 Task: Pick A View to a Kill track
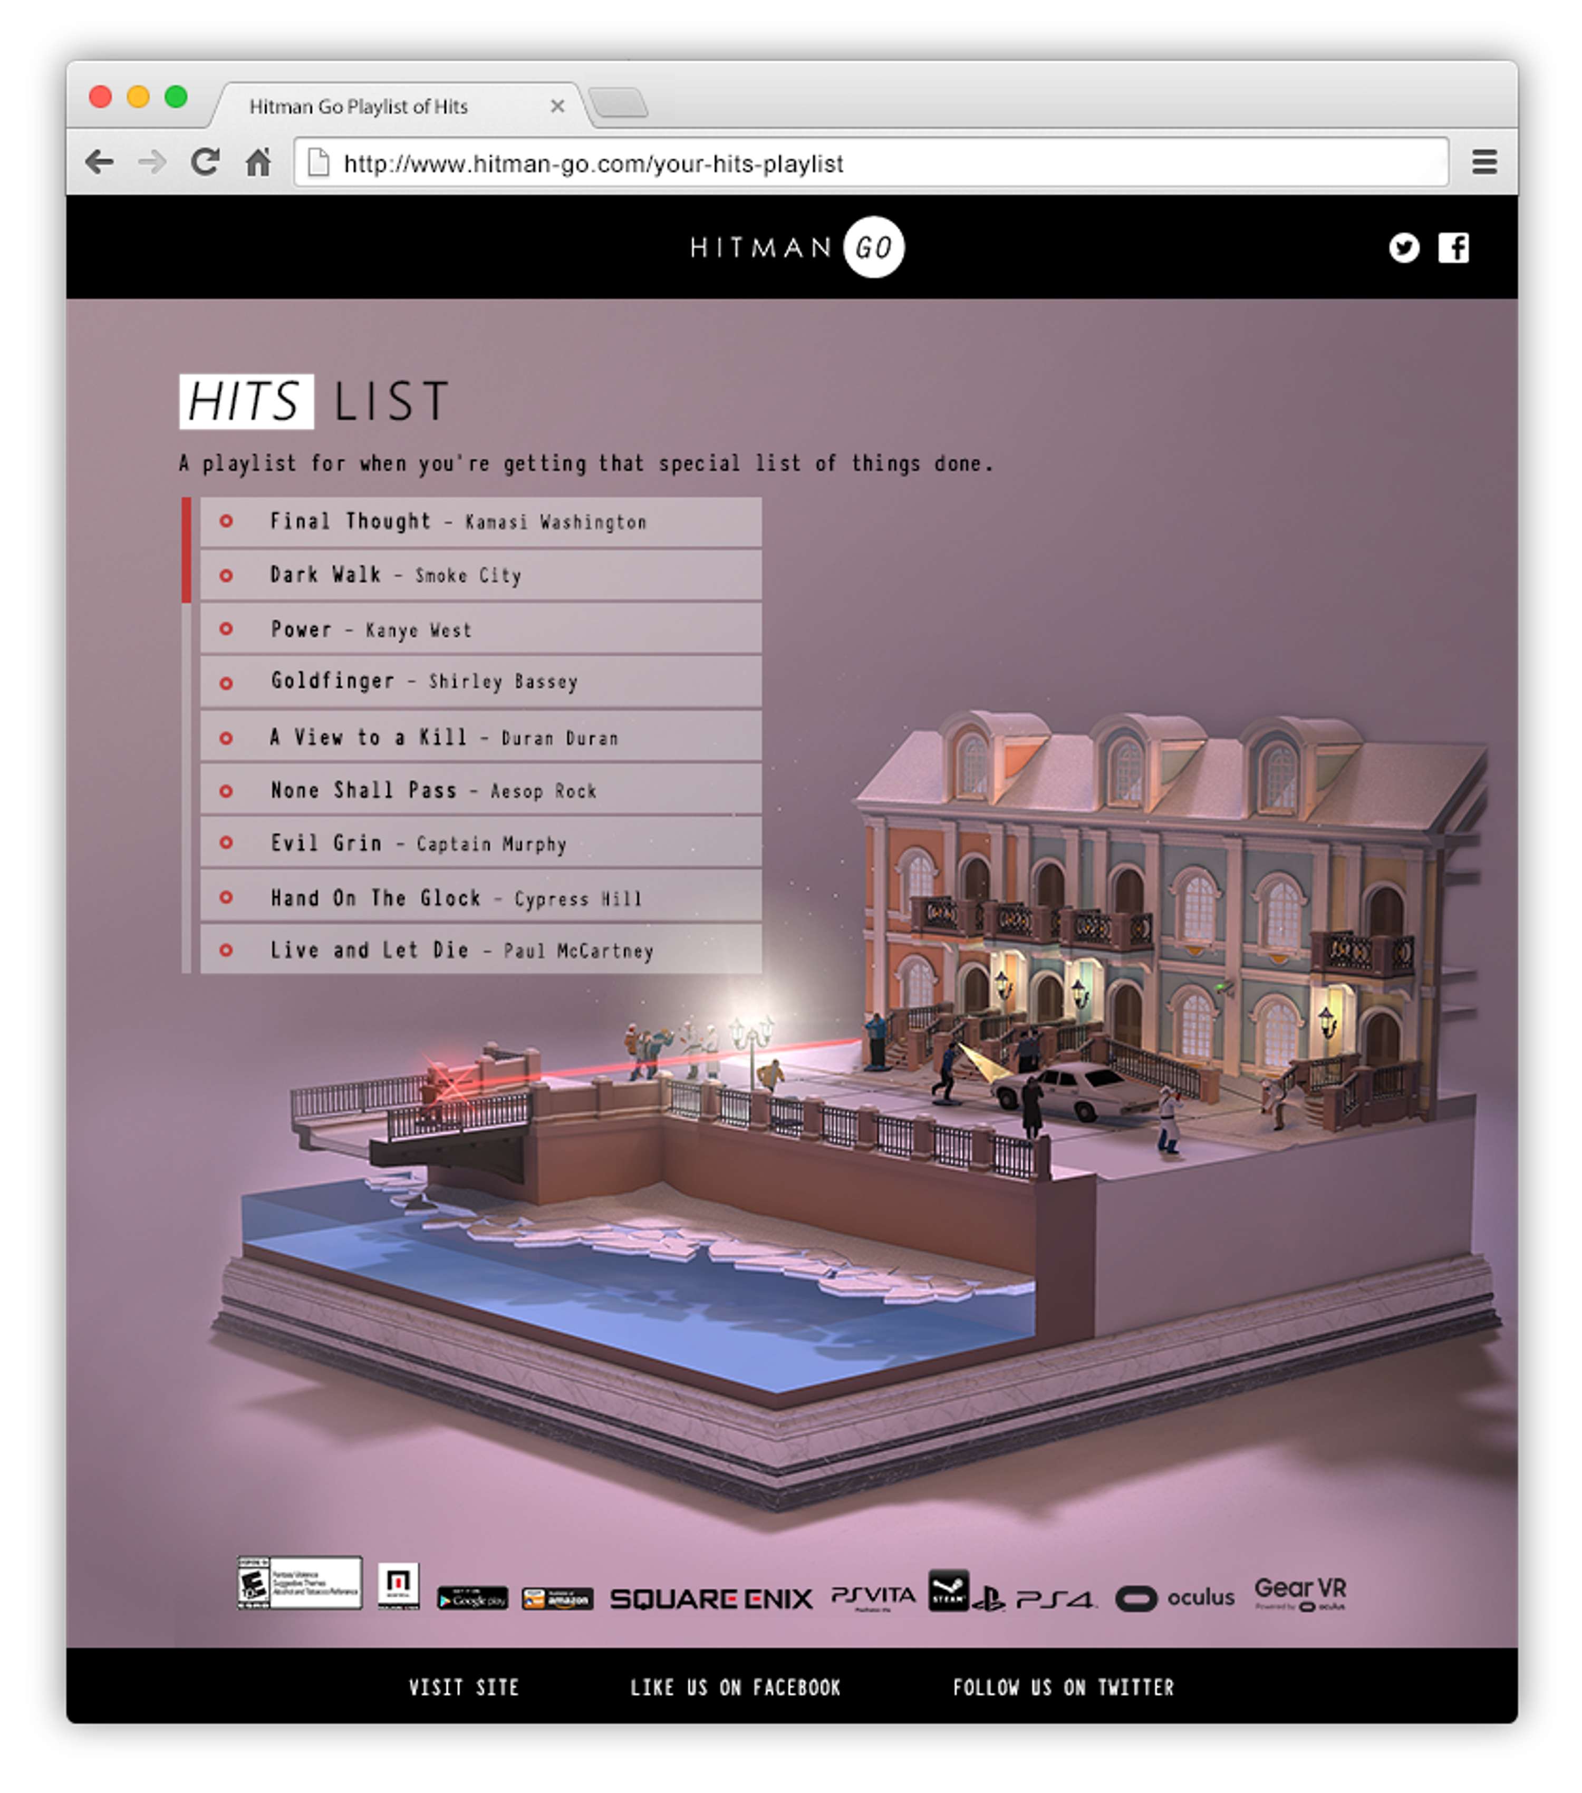click(x=481, y=737)
